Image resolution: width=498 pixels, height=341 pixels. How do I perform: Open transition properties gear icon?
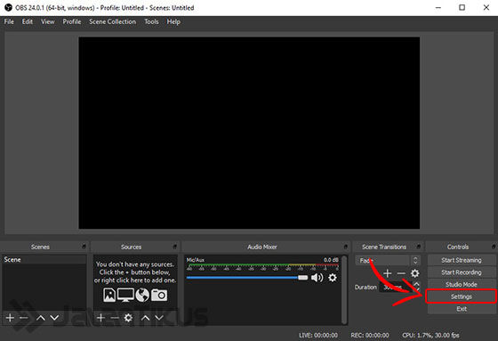tap(414, 273)
